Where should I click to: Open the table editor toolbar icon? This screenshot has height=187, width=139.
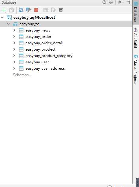click(x=46, y=10)
